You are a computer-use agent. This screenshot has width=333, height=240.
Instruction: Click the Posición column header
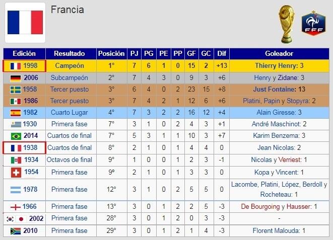tap(111, 53)
